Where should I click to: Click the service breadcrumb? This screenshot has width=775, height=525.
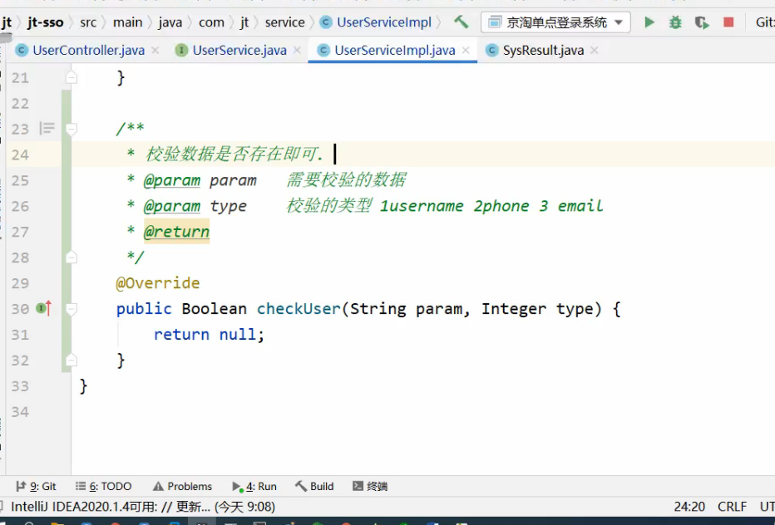point(284,22)
